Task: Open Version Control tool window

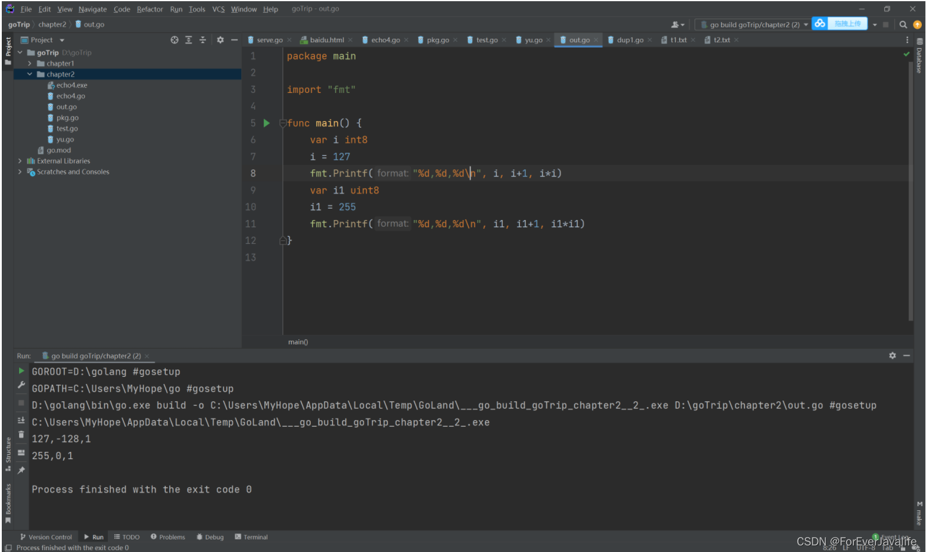Action: (46, 537)
